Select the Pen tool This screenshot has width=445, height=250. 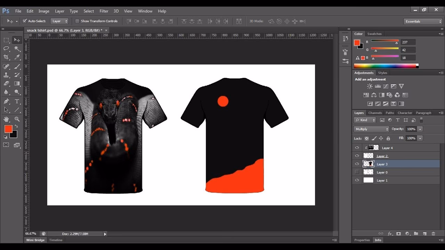tap(6, 101)
